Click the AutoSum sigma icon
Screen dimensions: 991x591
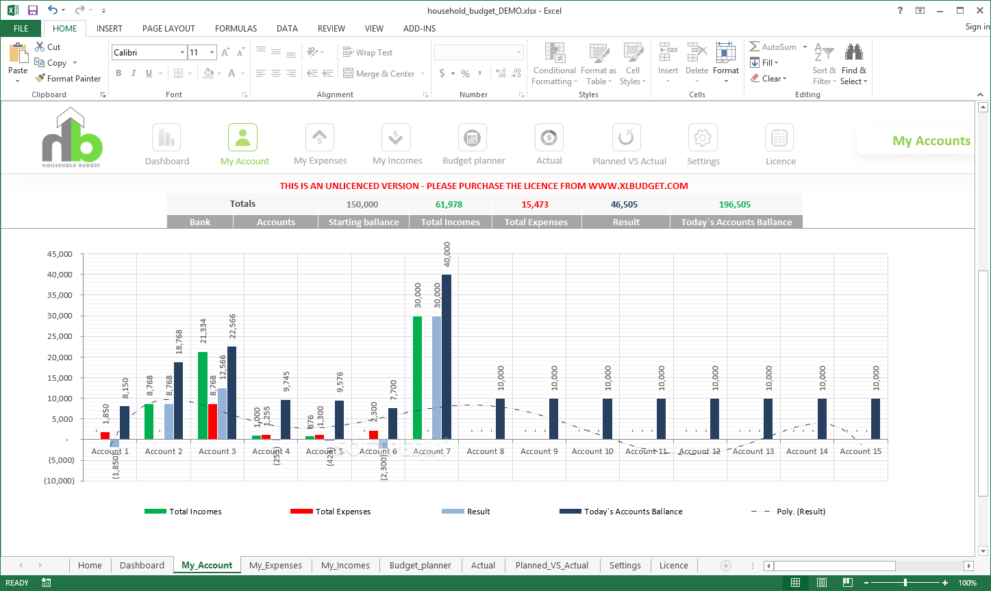click(754, 47)
